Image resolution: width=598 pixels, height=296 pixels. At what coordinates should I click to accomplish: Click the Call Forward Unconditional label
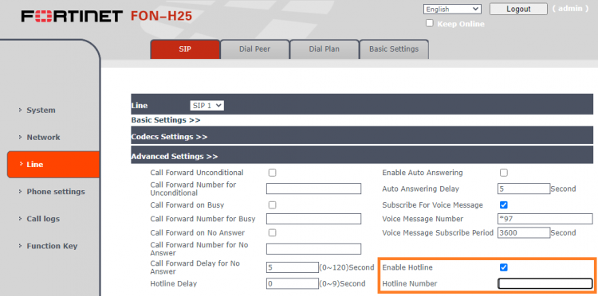197,173
